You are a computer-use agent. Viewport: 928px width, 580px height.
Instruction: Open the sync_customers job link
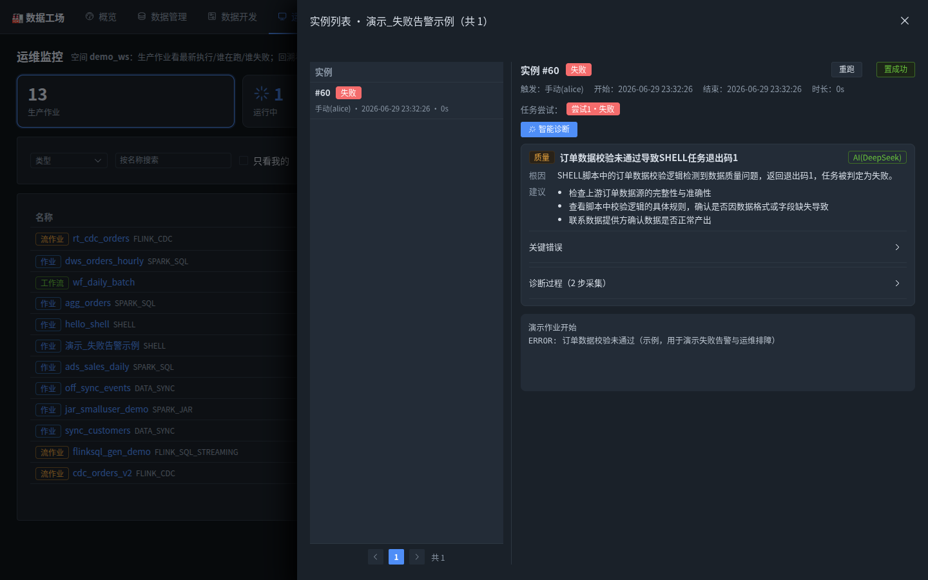pos(98,430)
